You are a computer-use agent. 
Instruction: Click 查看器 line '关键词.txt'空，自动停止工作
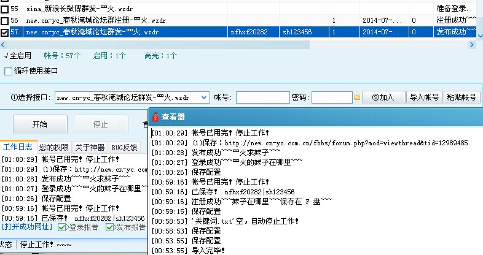[x=225, y=221]
